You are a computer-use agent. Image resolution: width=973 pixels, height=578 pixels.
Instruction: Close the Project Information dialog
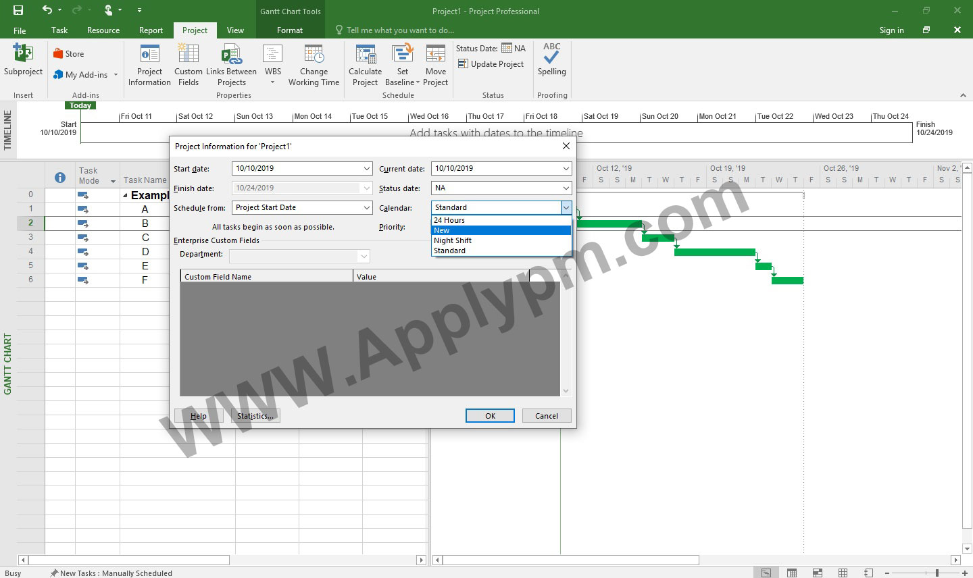(566, 146)
